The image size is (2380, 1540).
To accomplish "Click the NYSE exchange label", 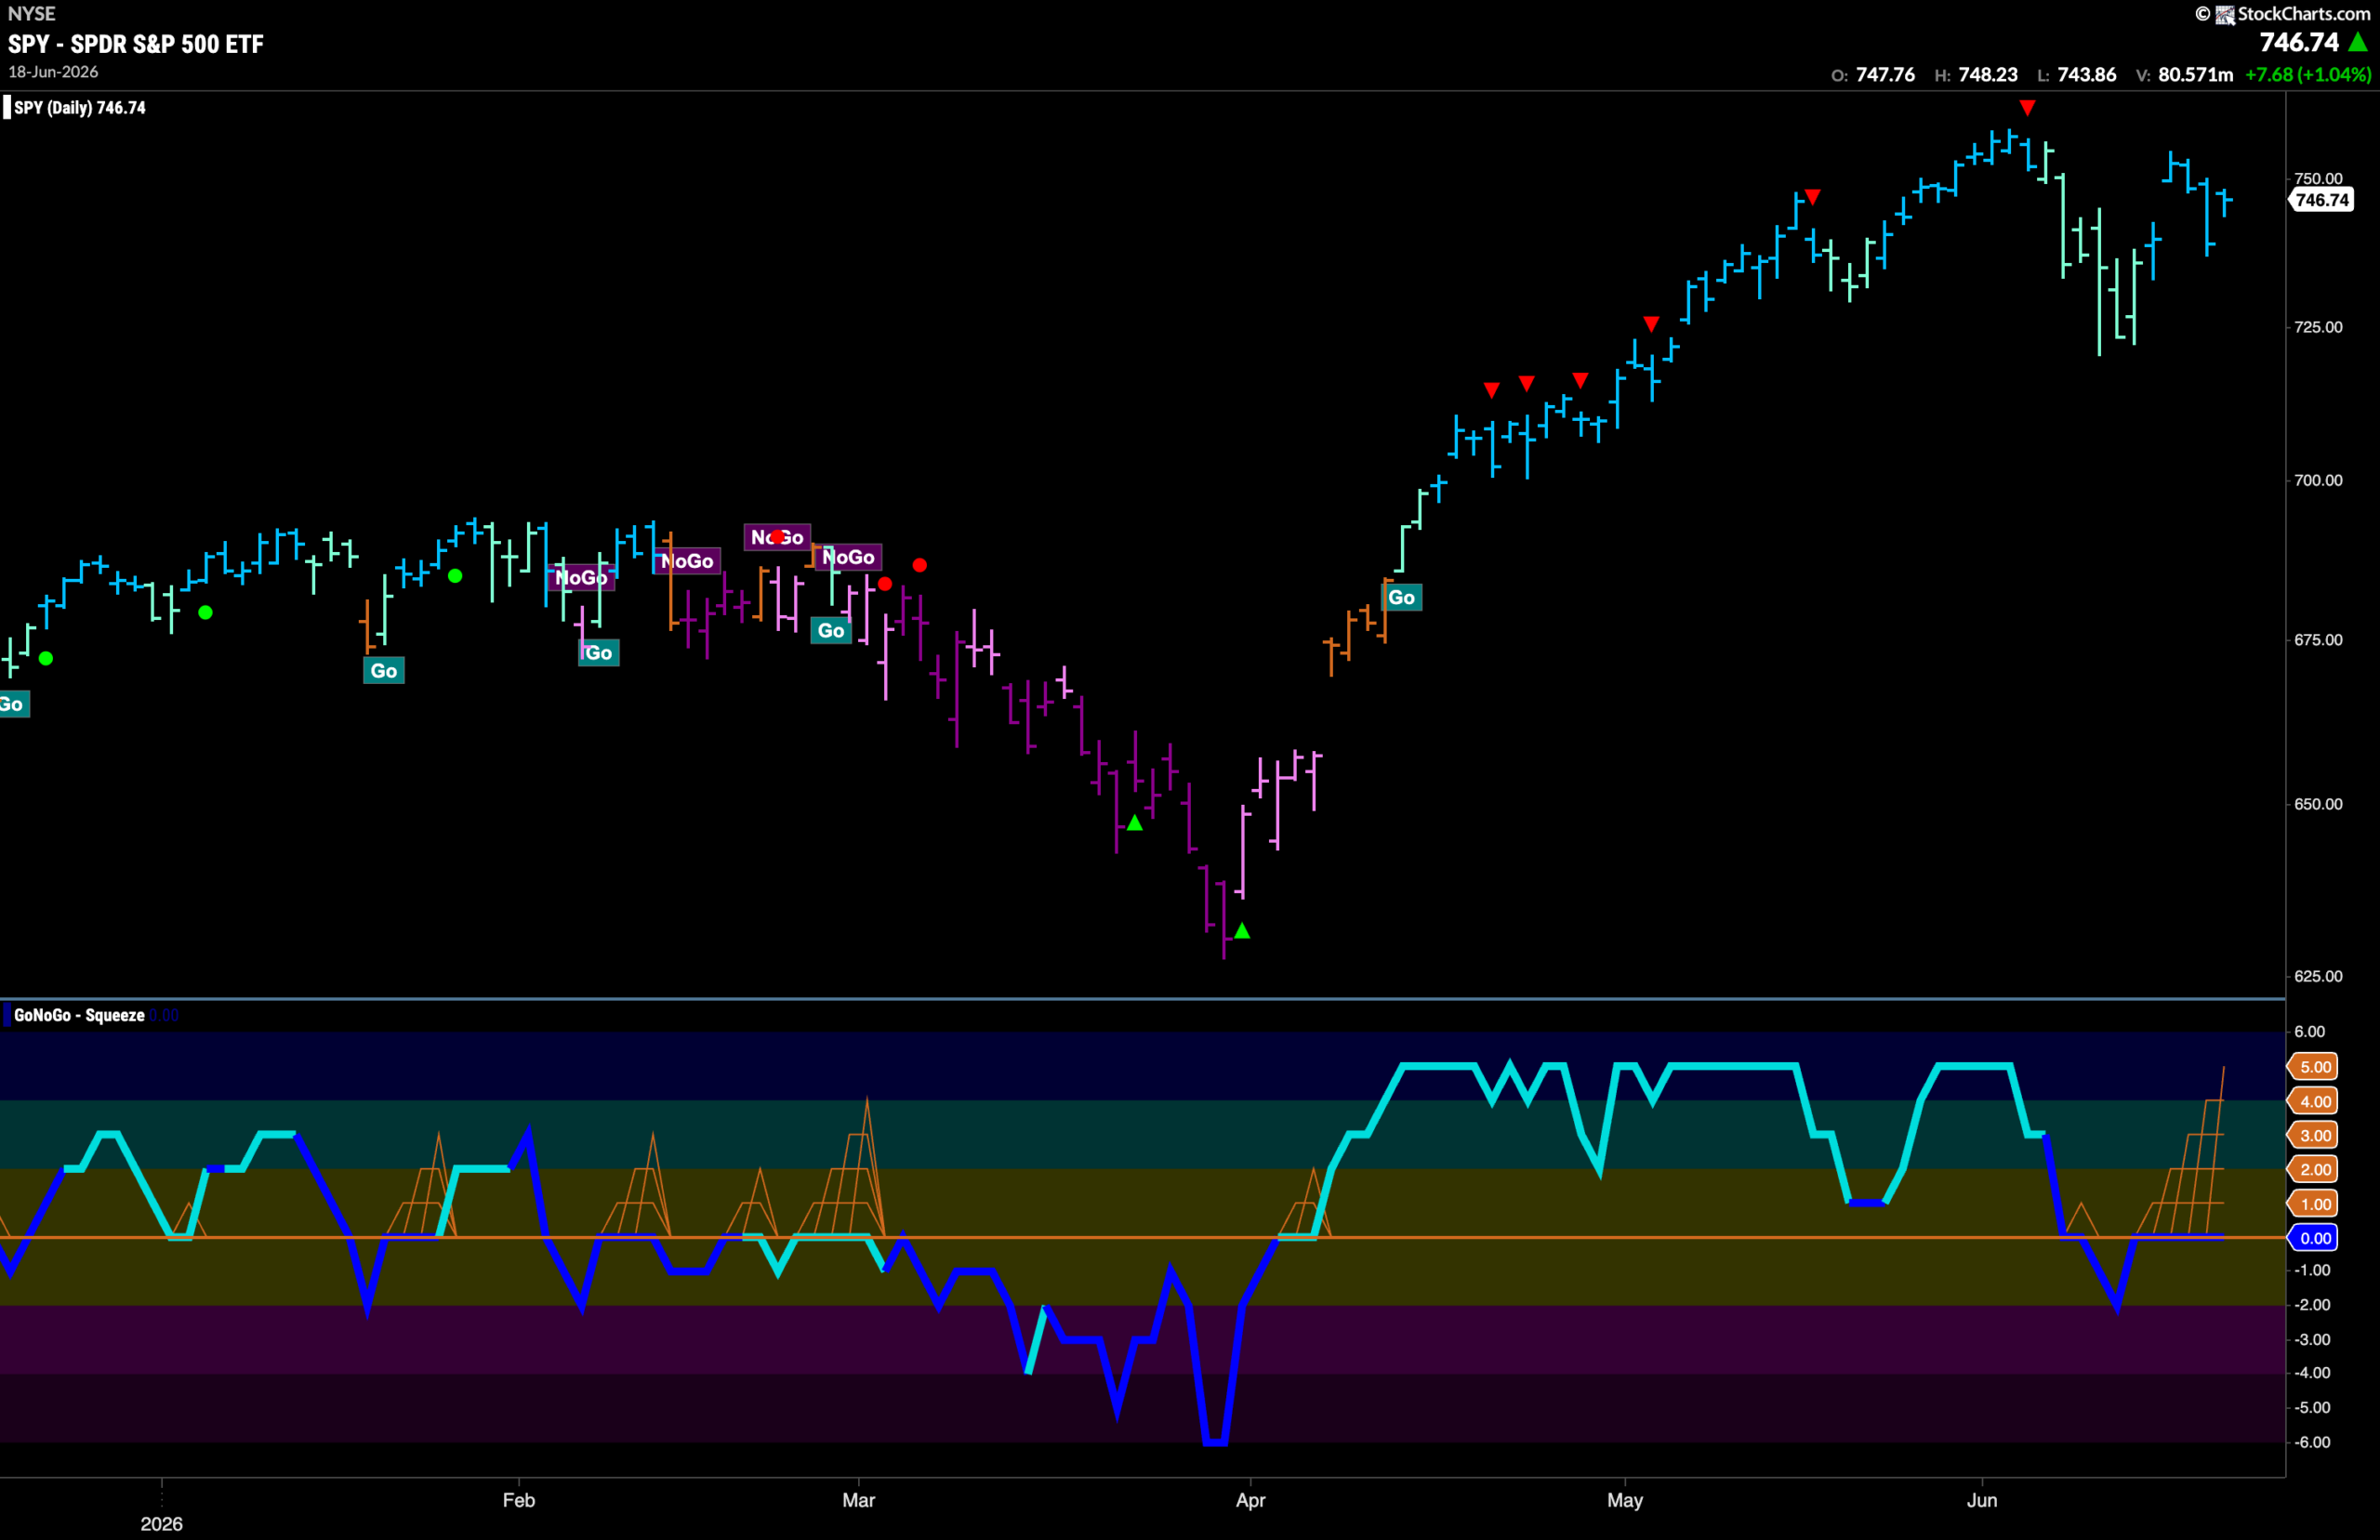I will click(x=32, y=14).
